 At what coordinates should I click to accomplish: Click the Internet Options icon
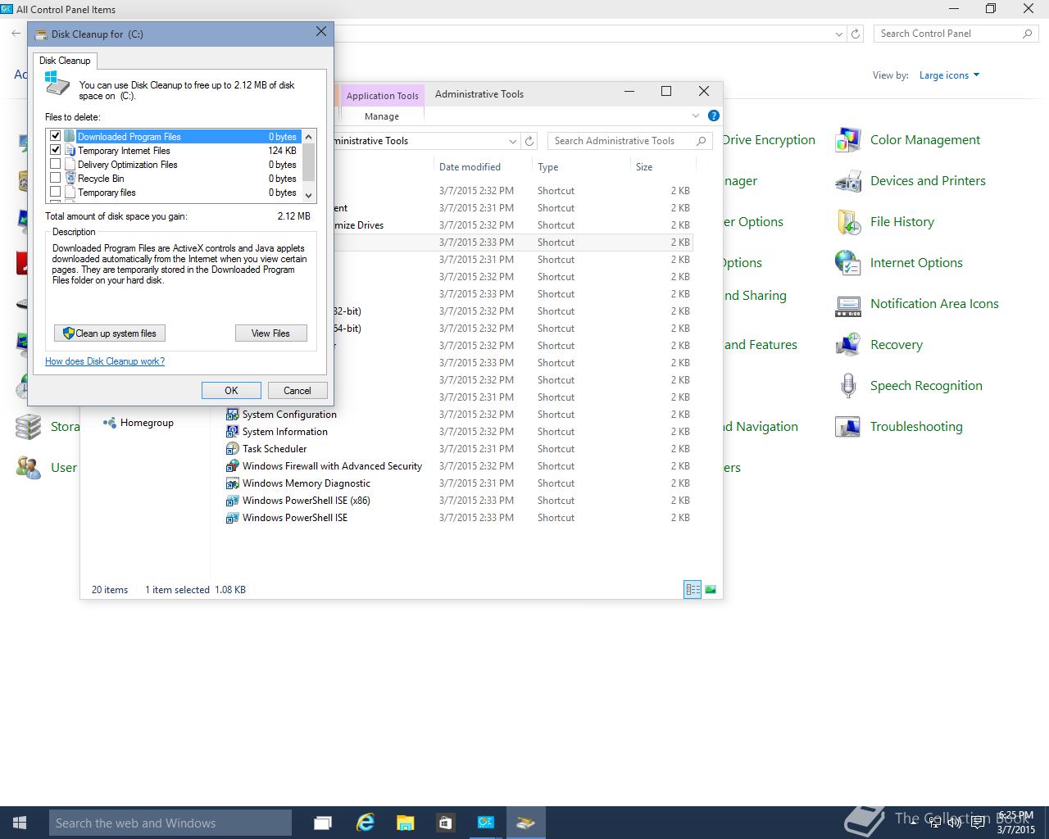[x=848, y=263]
